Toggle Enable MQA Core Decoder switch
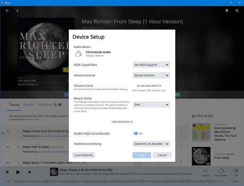 coord(135,134)
